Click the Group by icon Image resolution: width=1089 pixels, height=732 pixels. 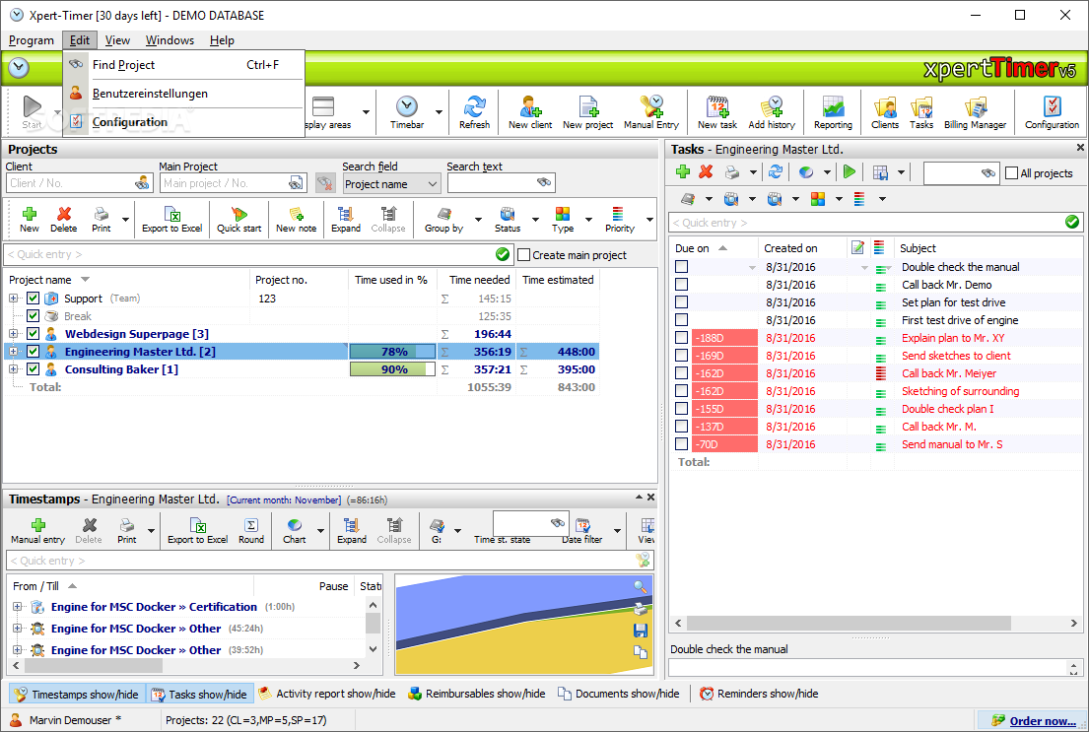[443, 220]
